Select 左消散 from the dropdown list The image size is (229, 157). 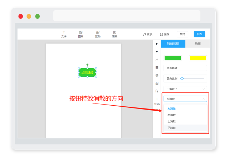(185, 108)
